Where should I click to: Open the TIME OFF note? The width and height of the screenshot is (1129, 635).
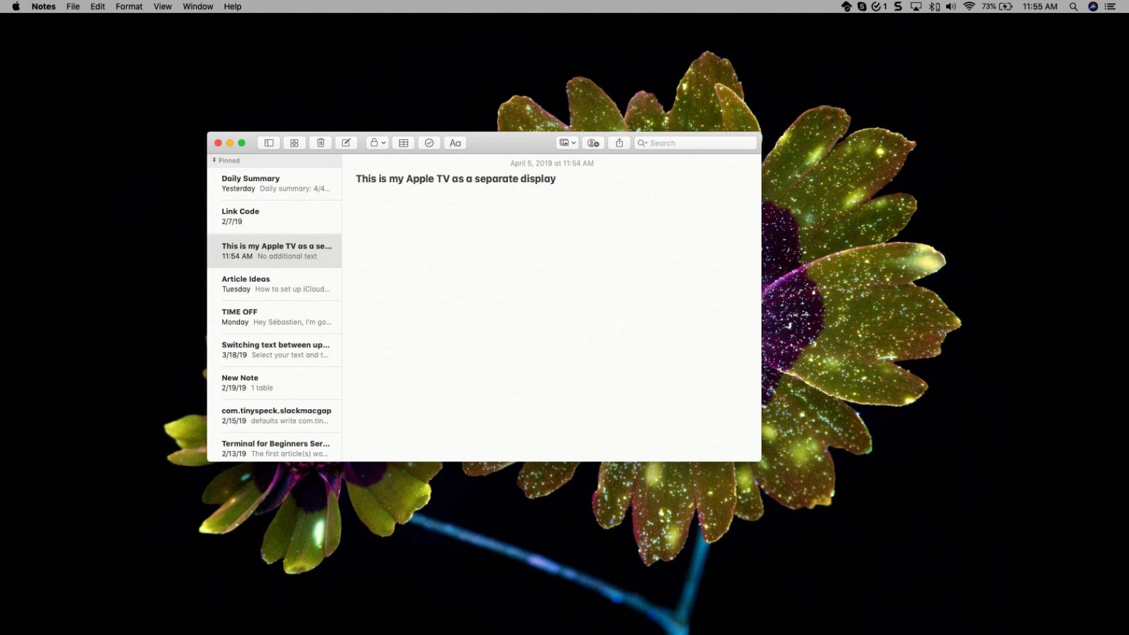[x=275, y=317]
